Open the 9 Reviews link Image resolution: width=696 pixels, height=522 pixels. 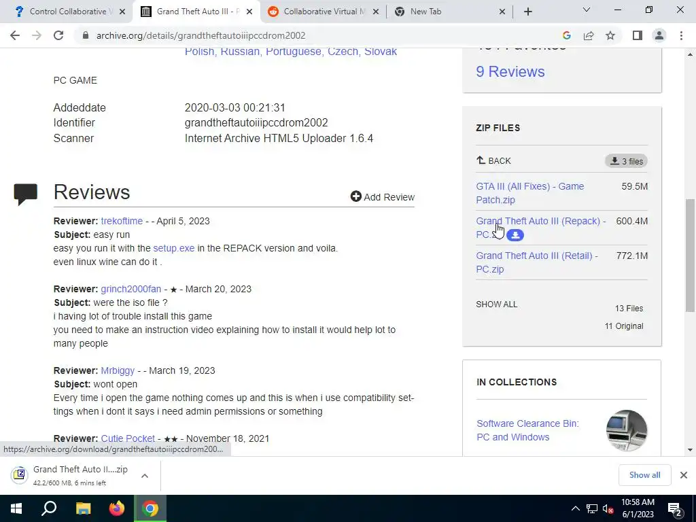[x=510, y=72]
